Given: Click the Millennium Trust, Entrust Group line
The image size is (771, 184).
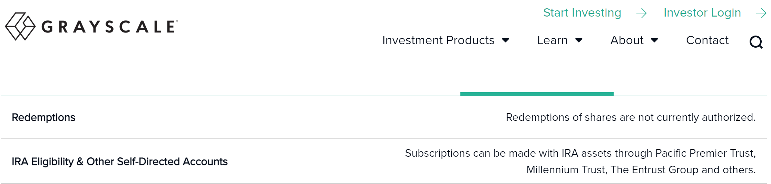Looking at the screenshot, I should pyautogui.click(x=641, y=170).
